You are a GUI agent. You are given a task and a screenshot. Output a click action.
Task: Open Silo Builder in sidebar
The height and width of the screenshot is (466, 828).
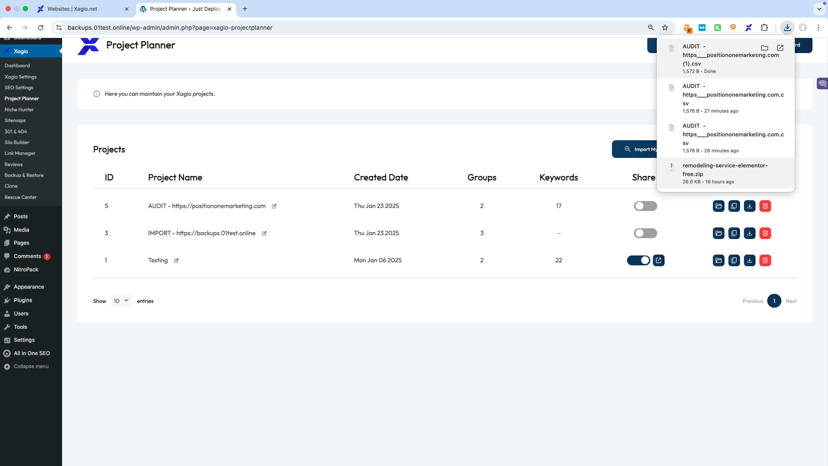tap(17, 142)
